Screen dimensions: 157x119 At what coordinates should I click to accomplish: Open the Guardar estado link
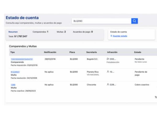click(x=120, y=36)
